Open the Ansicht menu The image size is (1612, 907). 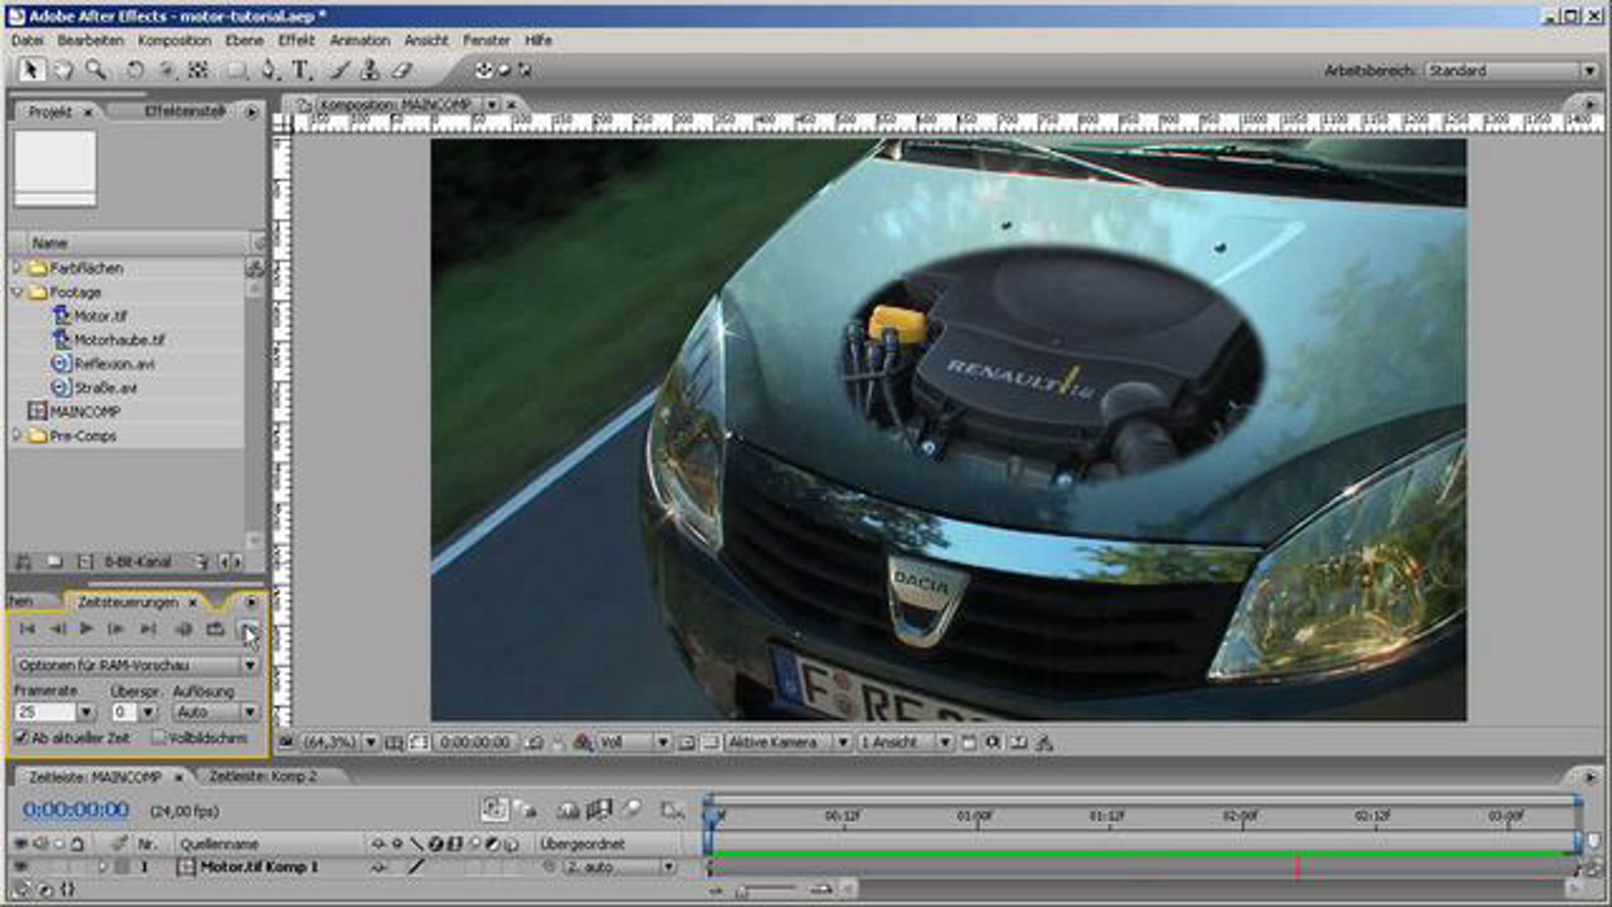(x=426, y=40)
